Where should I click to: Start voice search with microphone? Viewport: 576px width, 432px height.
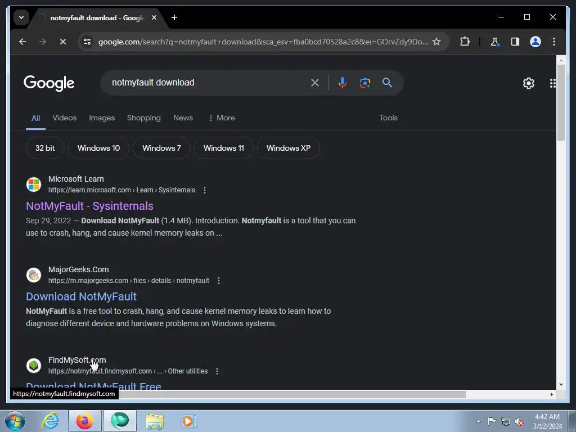[x=343, y=83]
